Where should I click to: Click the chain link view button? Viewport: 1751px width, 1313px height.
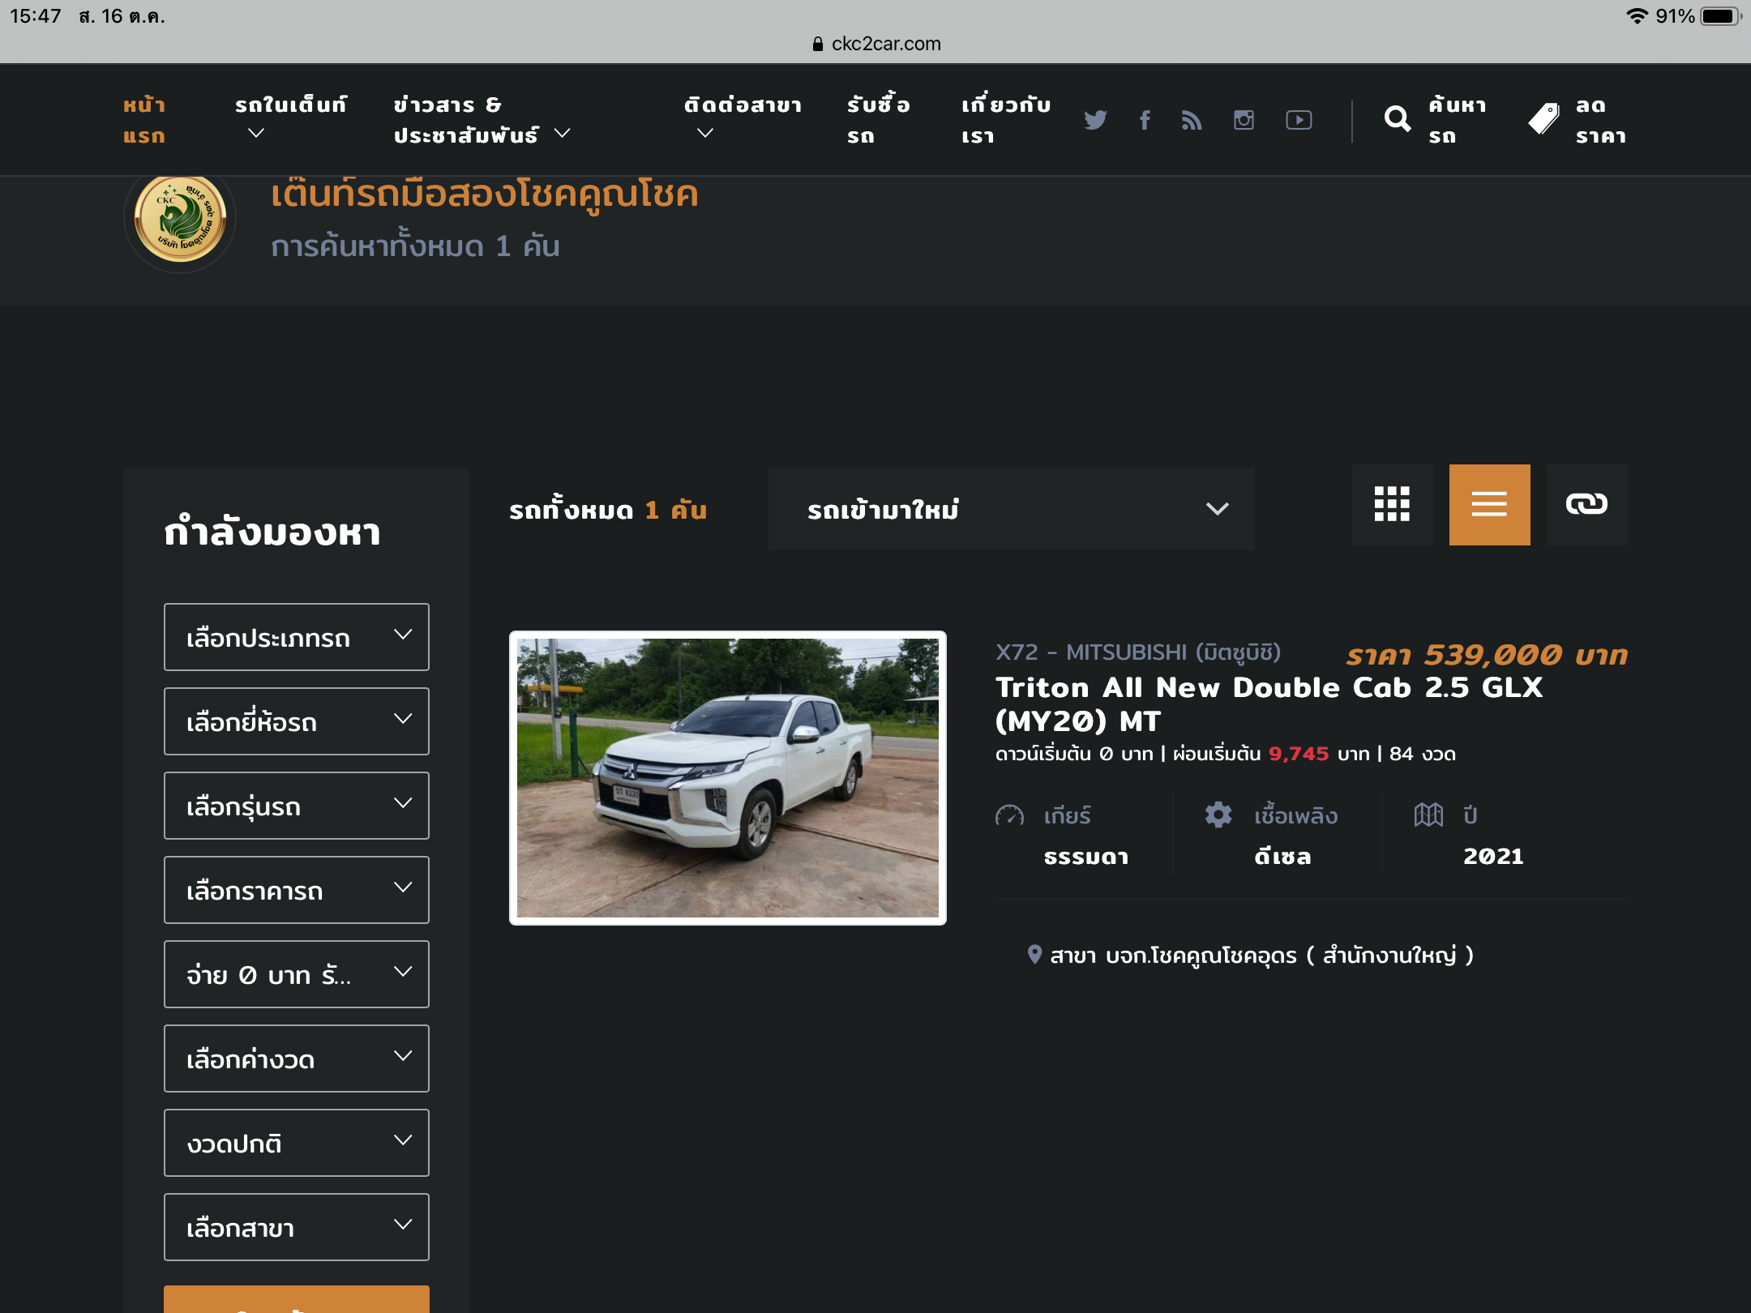pyautogui.click(x=1586, y=504)
